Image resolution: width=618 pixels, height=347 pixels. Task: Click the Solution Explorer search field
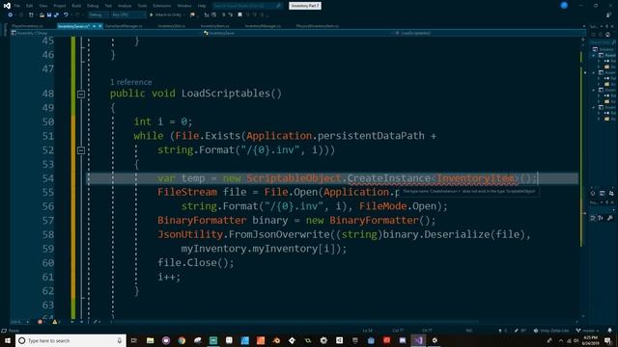603,42
